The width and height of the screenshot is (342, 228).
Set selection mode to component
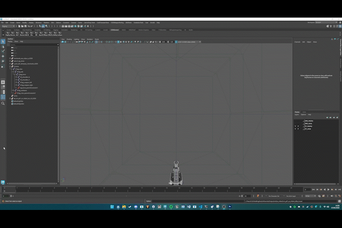(46, 26)
